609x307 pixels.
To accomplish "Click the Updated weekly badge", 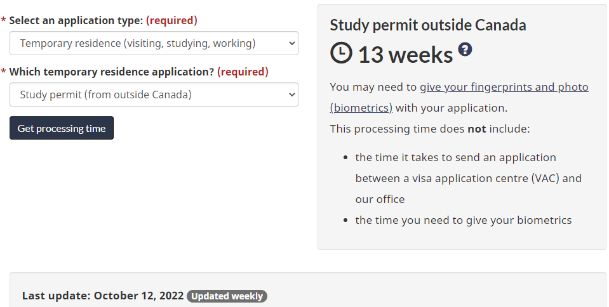I will pyautogui.click(x=227, y=296).
